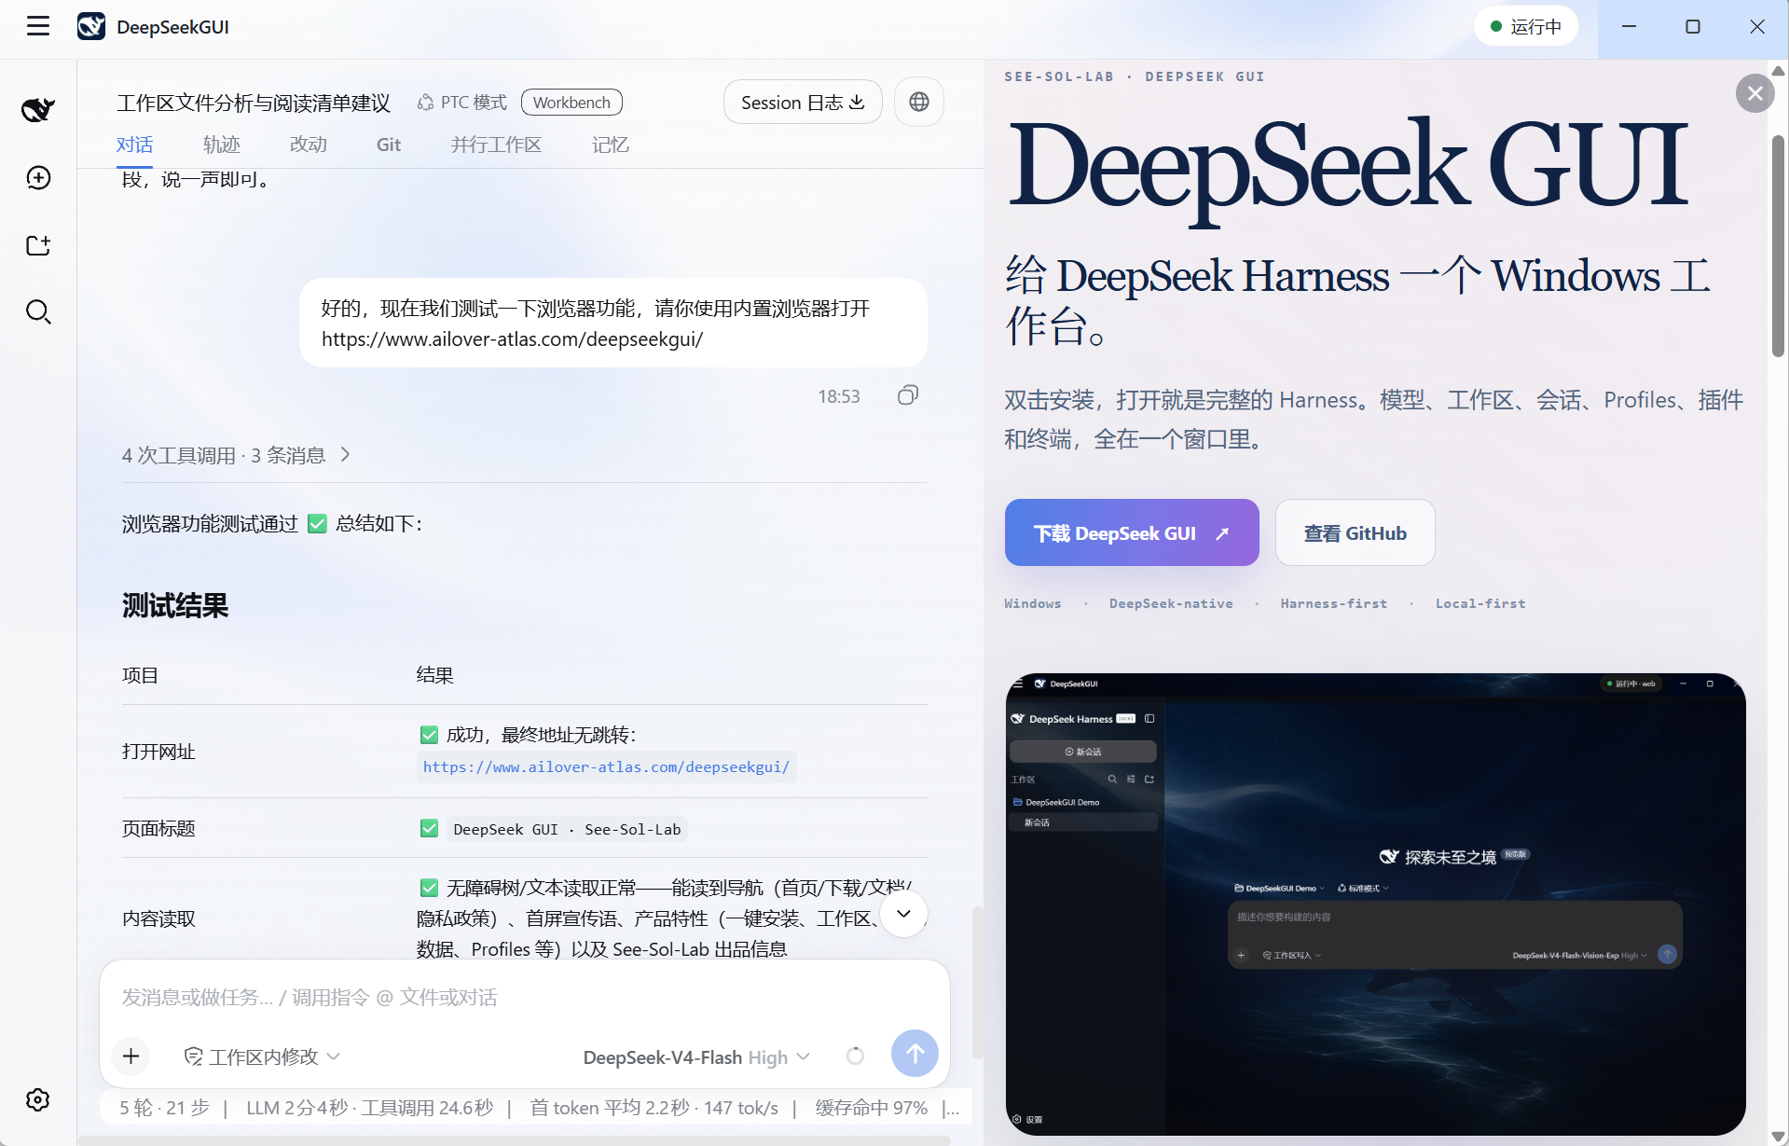Image resolution: width=1789 pixels, height=1146 pixels.
Task: Click the loading spinner icon near send
Action: click(855, 1056)
